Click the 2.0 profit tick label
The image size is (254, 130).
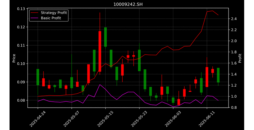233,41
